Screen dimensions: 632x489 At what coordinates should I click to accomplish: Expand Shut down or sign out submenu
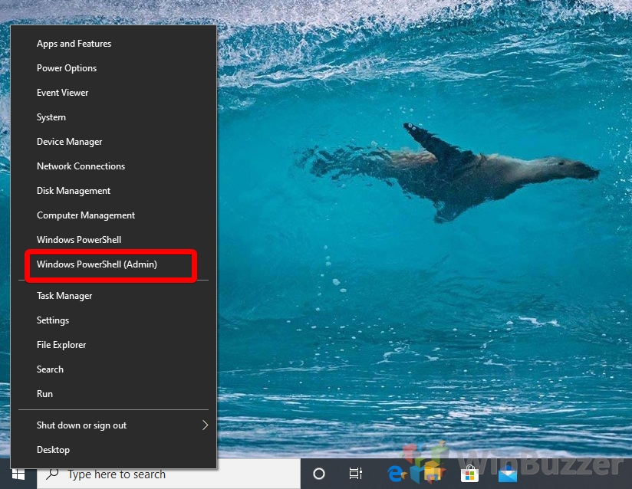(x=114, y=425)
